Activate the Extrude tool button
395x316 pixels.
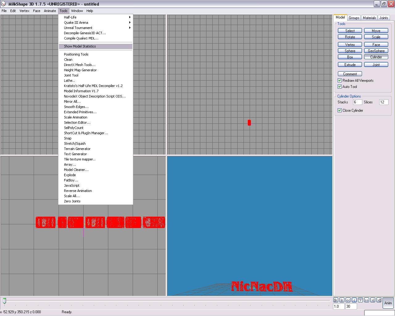(x=350, y=65)
